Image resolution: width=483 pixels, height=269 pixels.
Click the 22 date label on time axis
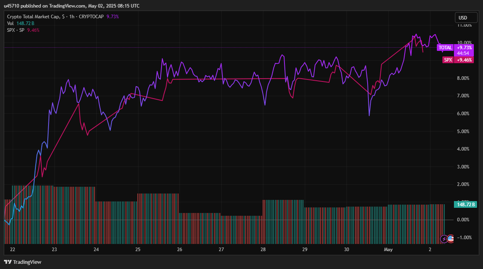(x=13, y=250)
